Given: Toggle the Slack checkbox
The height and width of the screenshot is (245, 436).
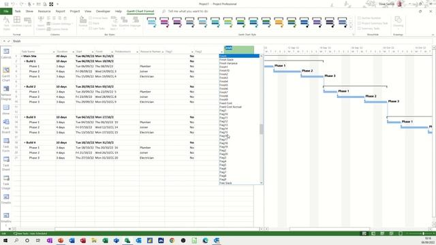Looking at the screenshot, I should point(90,23).
